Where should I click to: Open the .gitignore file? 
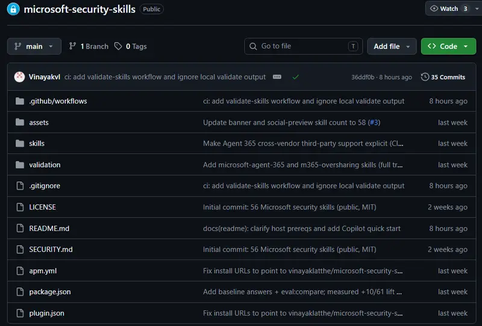(45, 186)
